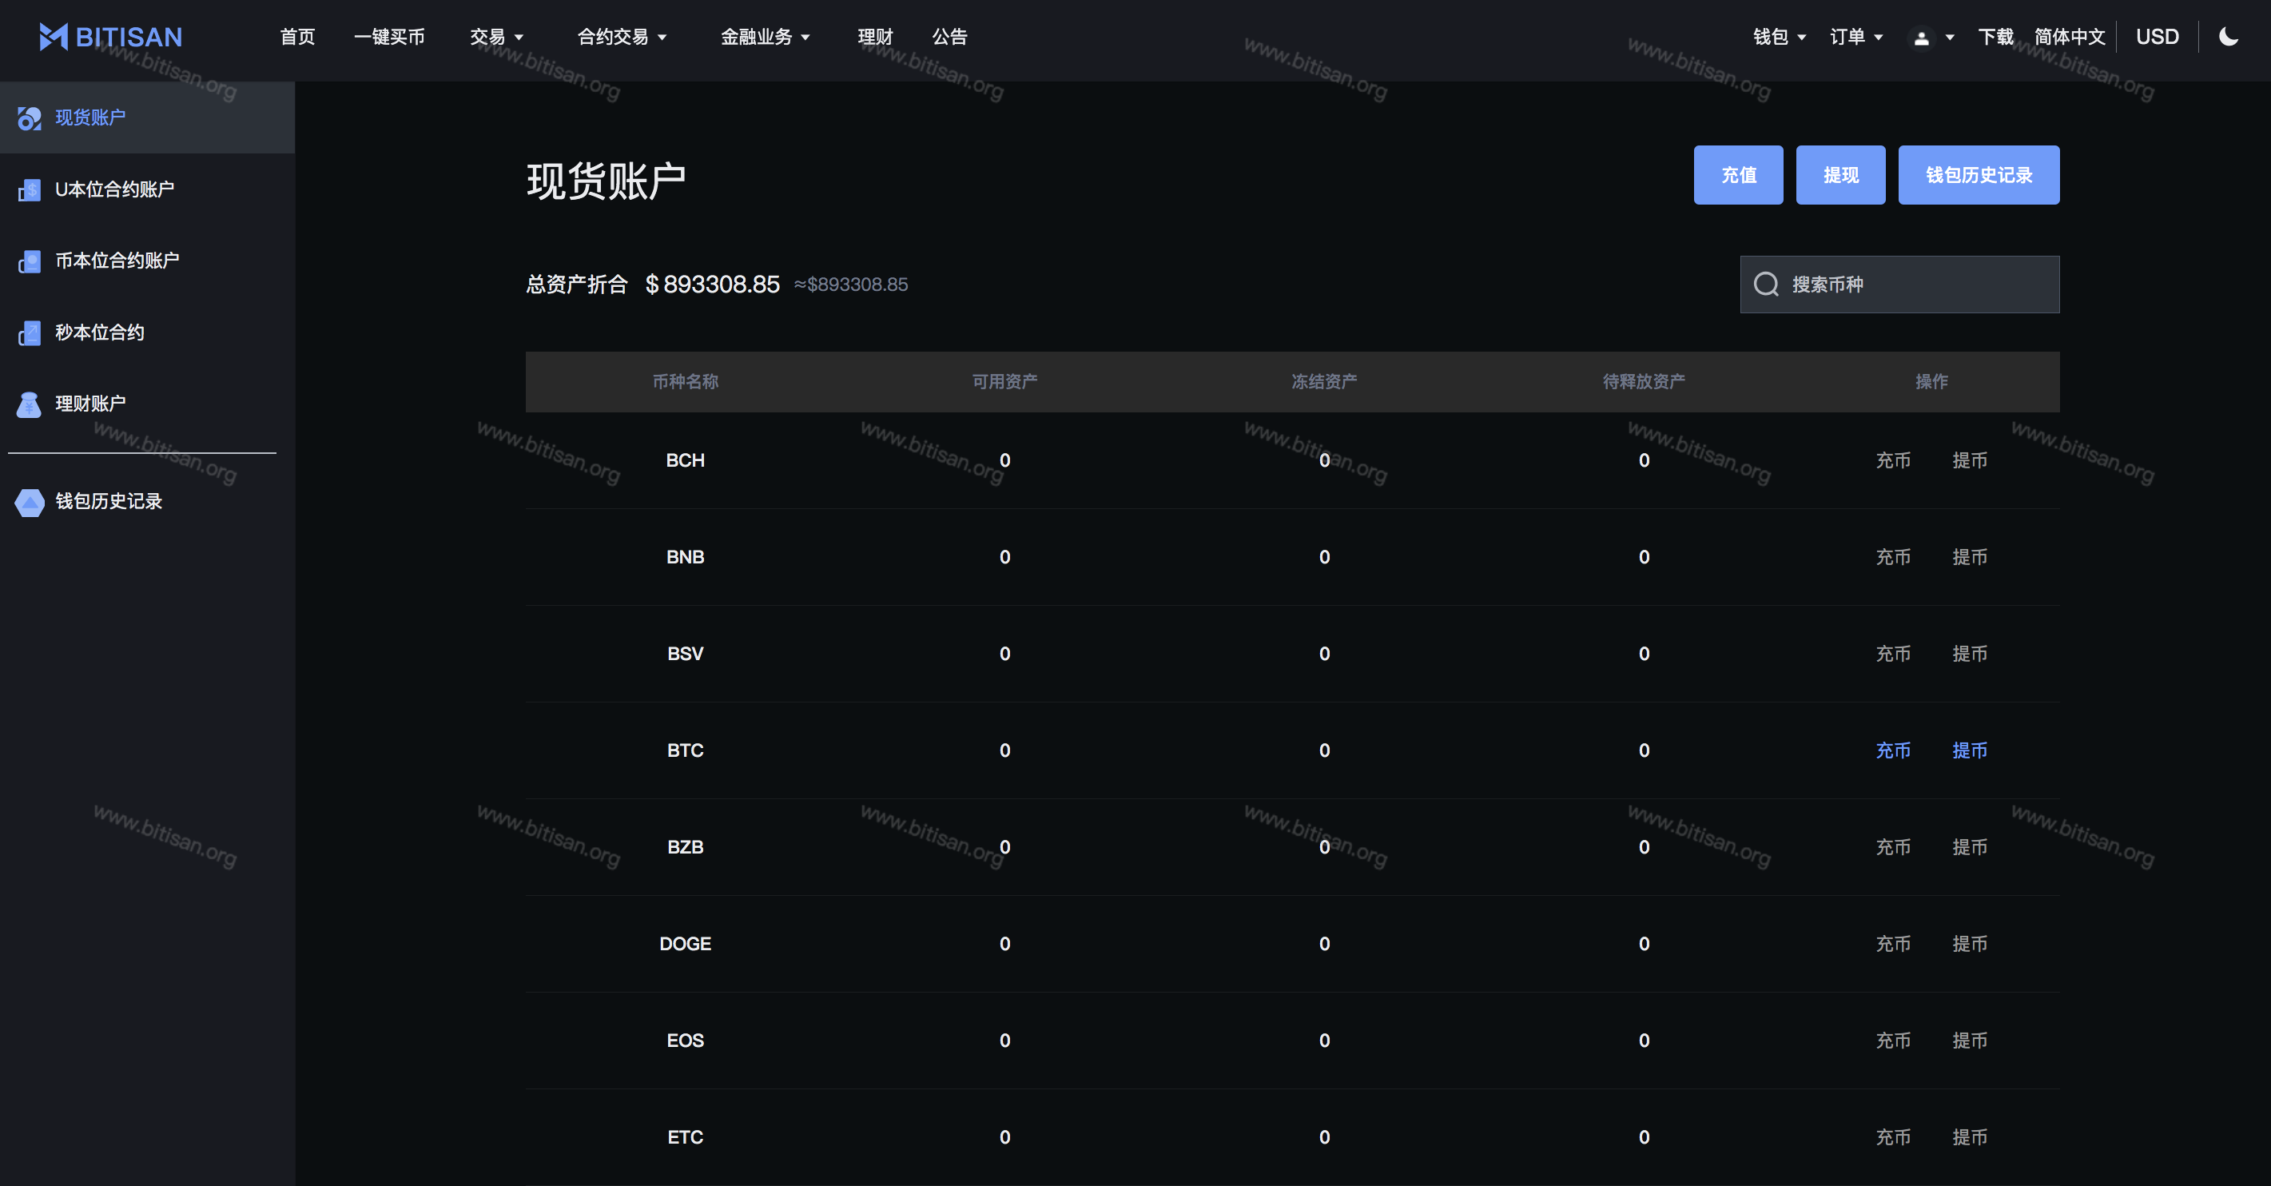Image resolution: width=2271 pixels, height=1186 pixels.
Task: Click the BITISAN logo icon
Action: click(x=53, y=36)
